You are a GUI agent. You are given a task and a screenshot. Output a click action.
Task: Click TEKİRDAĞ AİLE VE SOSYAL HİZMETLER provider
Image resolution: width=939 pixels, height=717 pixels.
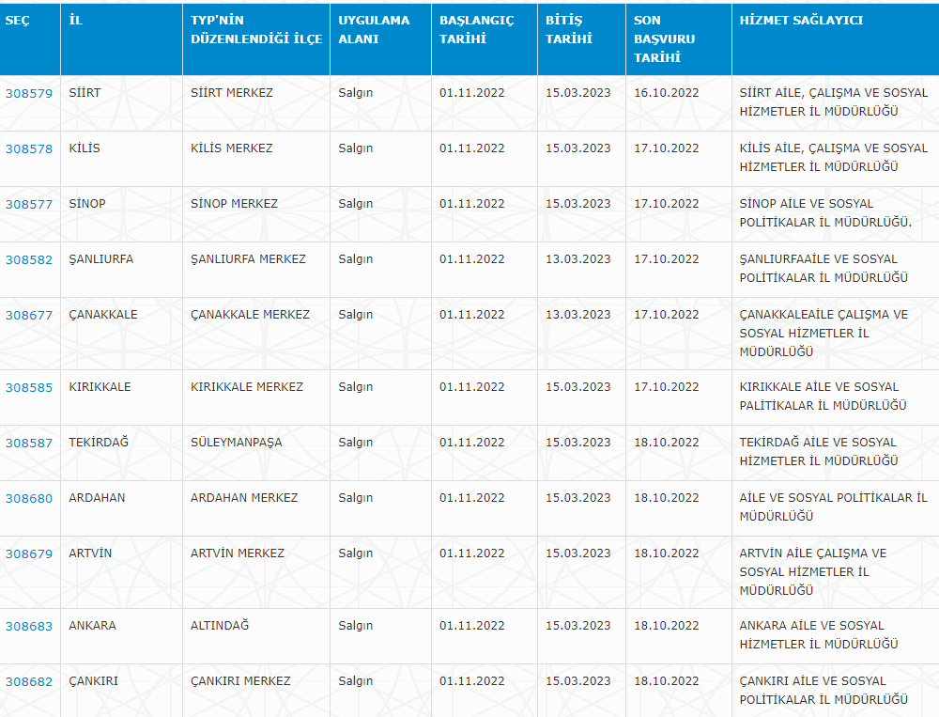coord(819,452)
